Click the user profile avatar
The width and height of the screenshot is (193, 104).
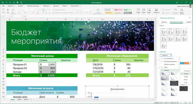[191, 6]
